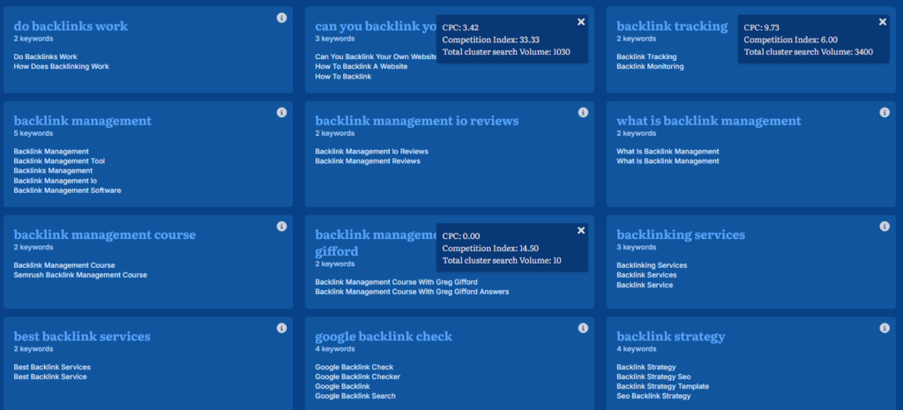Screen dimensions: 903x410
Task: Open info for 'best backlink services' cluster
Action: 281,328
